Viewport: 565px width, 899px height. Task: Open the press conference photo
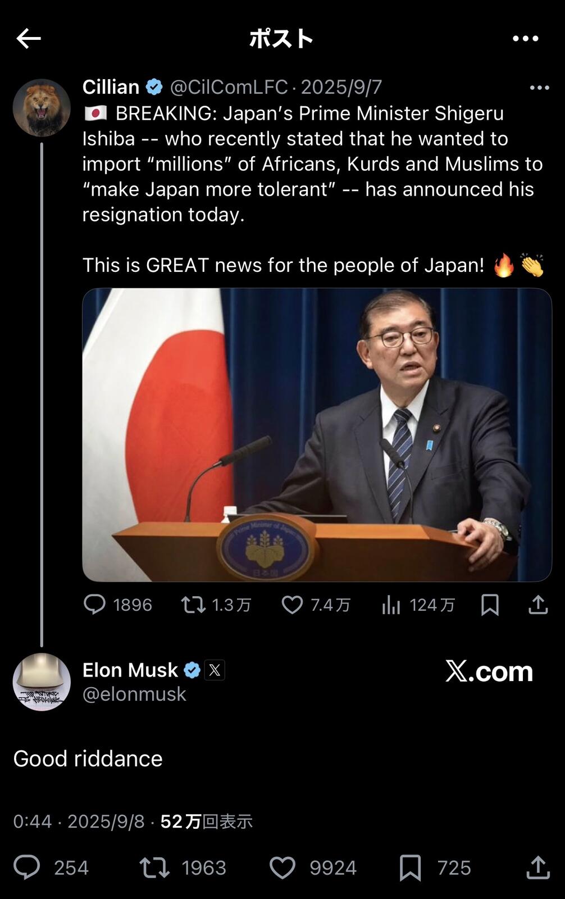tap(317, 434)
